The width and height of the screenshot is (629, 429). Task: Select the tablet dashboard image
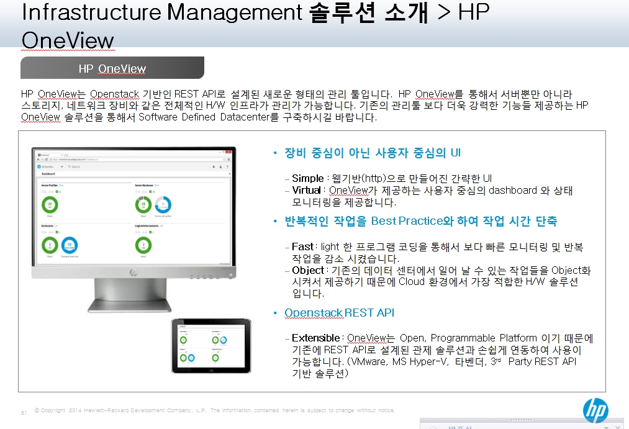(x=211, y=346)
